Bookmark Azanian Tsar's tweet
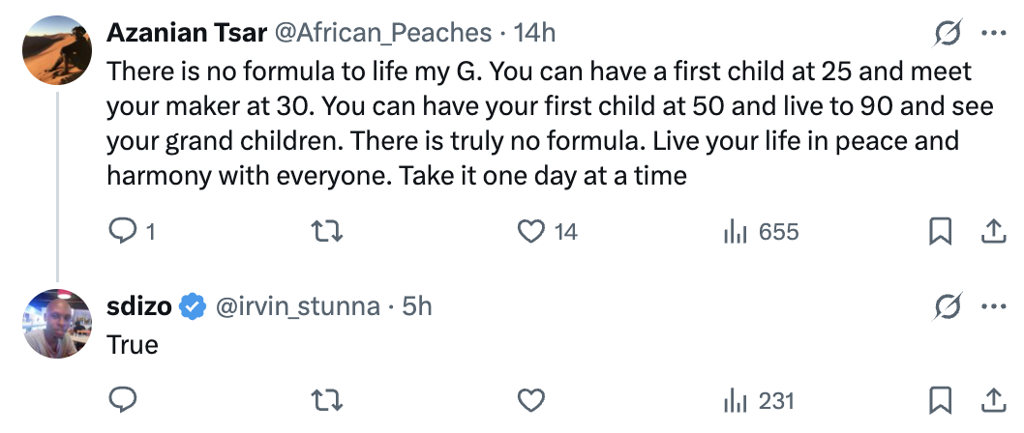Screen dimensions: 1024x433 coord(940,232)
